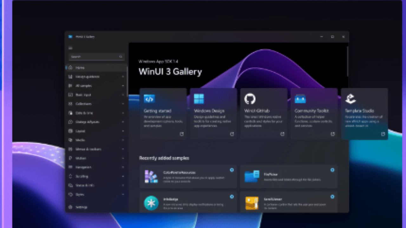This screenshot has width=406, height=228.
Task: Toggle the hamburger navigation menu button
Action: pyautogui.click(x=70, y=48)
